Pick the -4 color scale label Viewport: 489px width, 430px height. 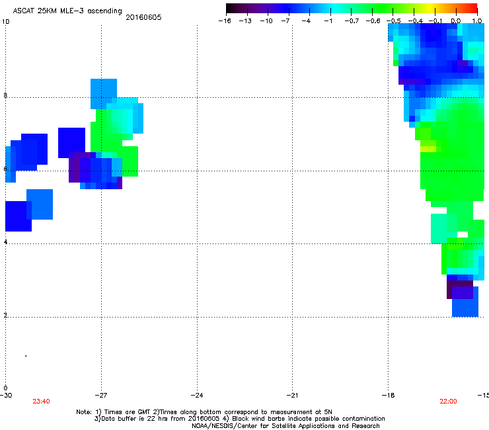(x=306, y=21)
